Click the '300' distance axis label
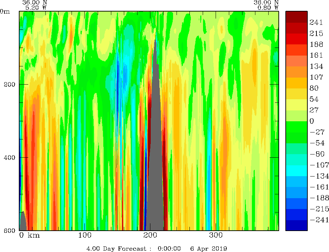The height and width of the screenshot is (252, 329). 216,235
